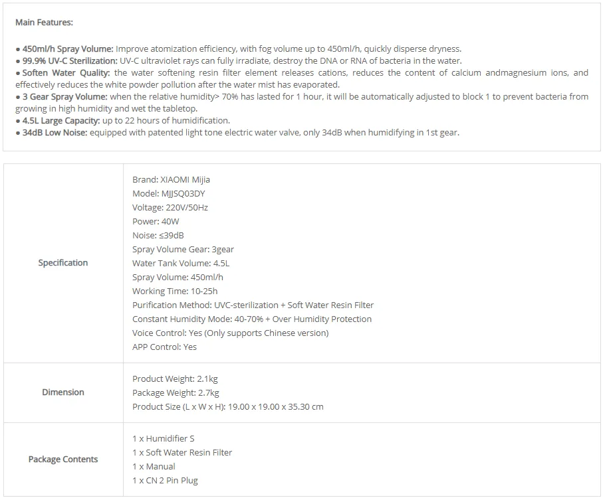The width and height of the screenshot is (603, 500).
Task: Click the 34dB Low Noise label
Action: click(x=55, y=133)
